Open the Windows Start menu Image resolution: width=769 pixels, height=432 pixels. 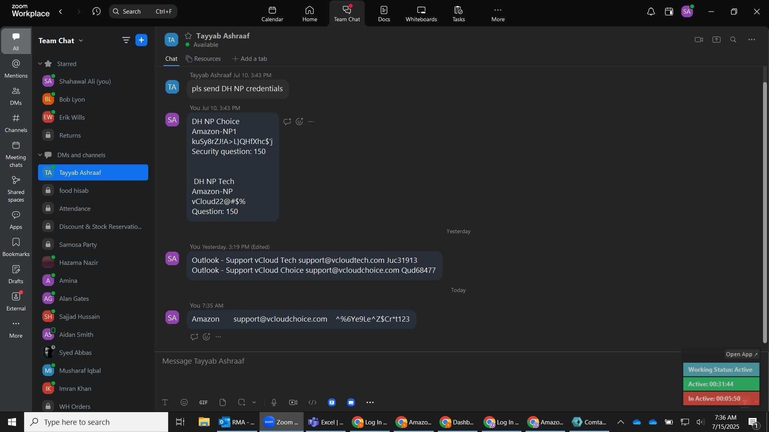[12, 422]
